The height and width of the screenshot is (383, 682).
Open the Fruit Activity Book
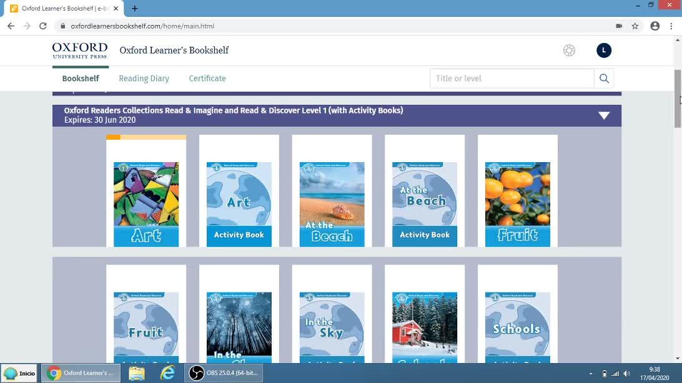pyautogui.click(x=146, y=327)
